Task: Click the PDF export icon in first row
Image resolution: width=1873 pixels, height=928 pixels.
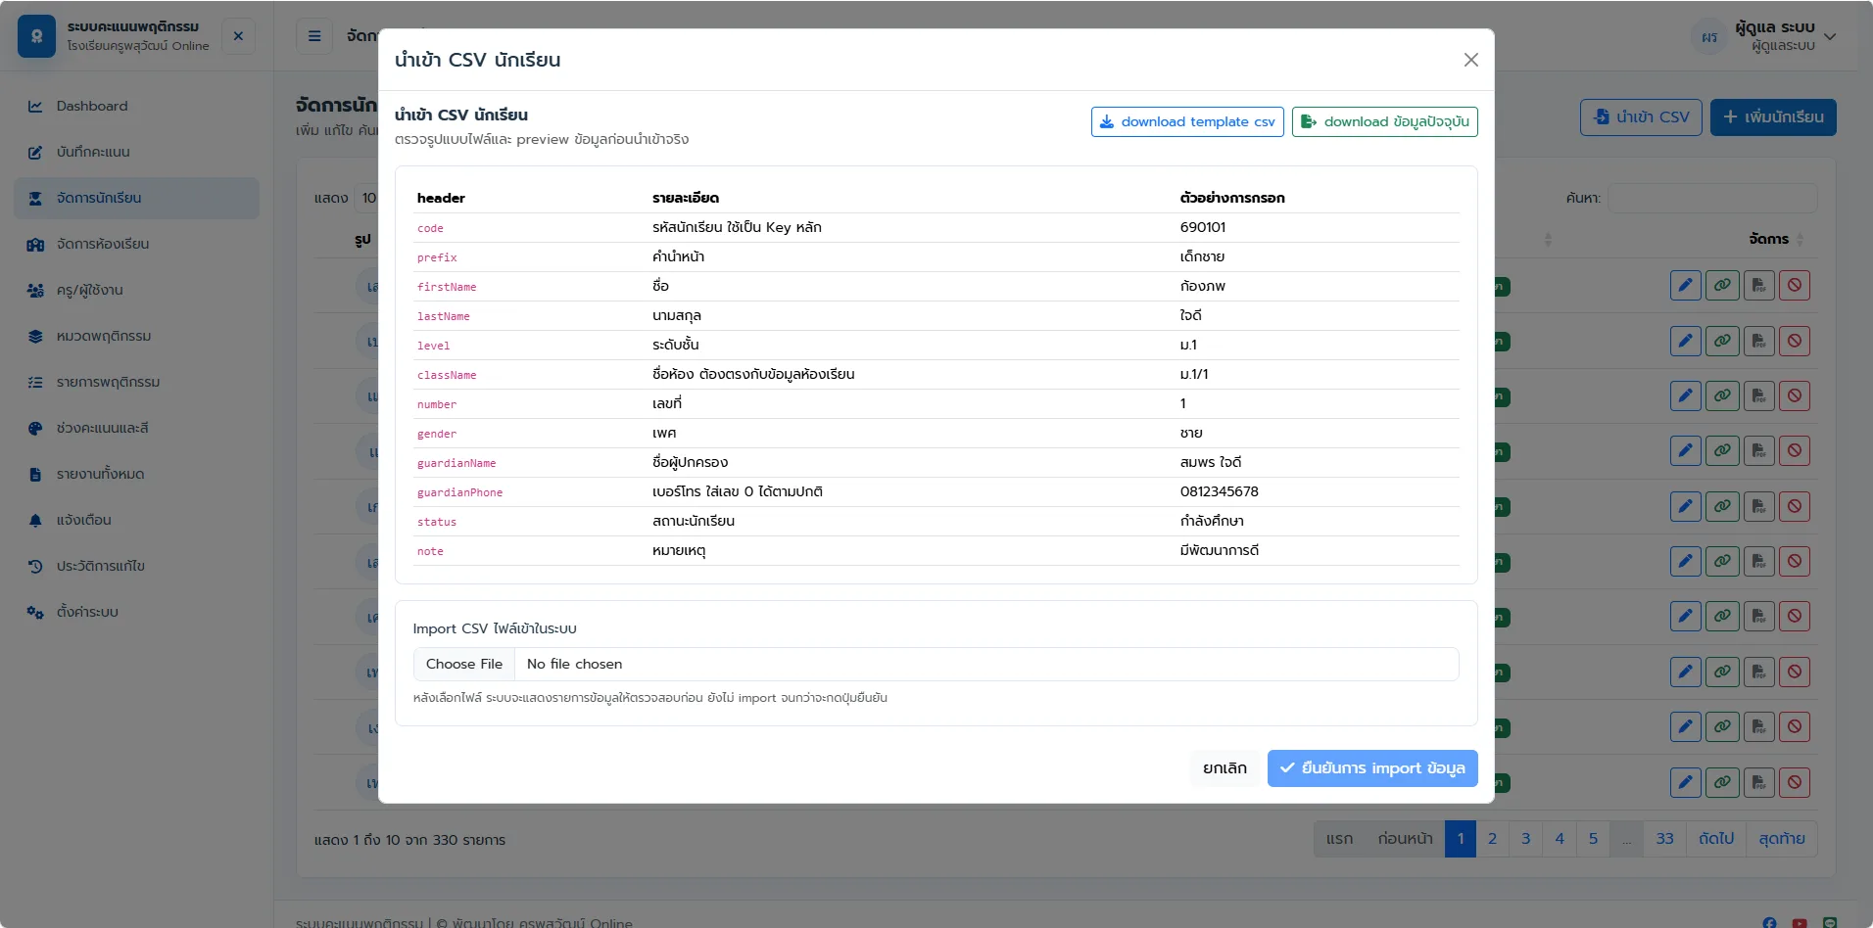Action: [1759, 286]
